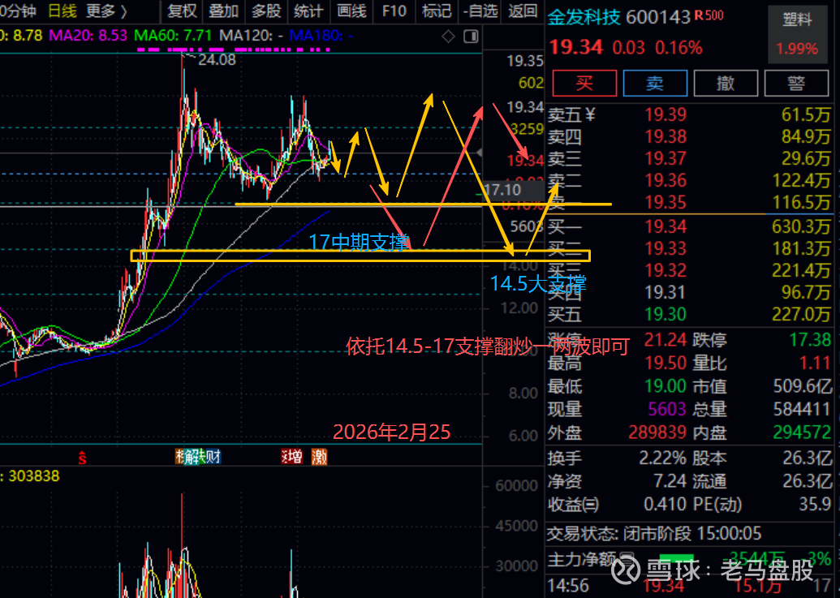This screenshot has width=840, height=598.
Task: Click the 60000 volume axis label
Action: [x=516, y=485]
